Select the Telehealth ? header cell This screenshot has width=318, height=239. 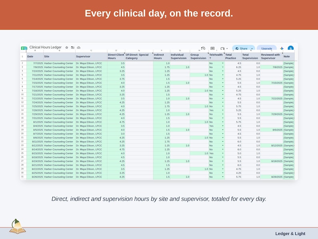coord(217,57)
